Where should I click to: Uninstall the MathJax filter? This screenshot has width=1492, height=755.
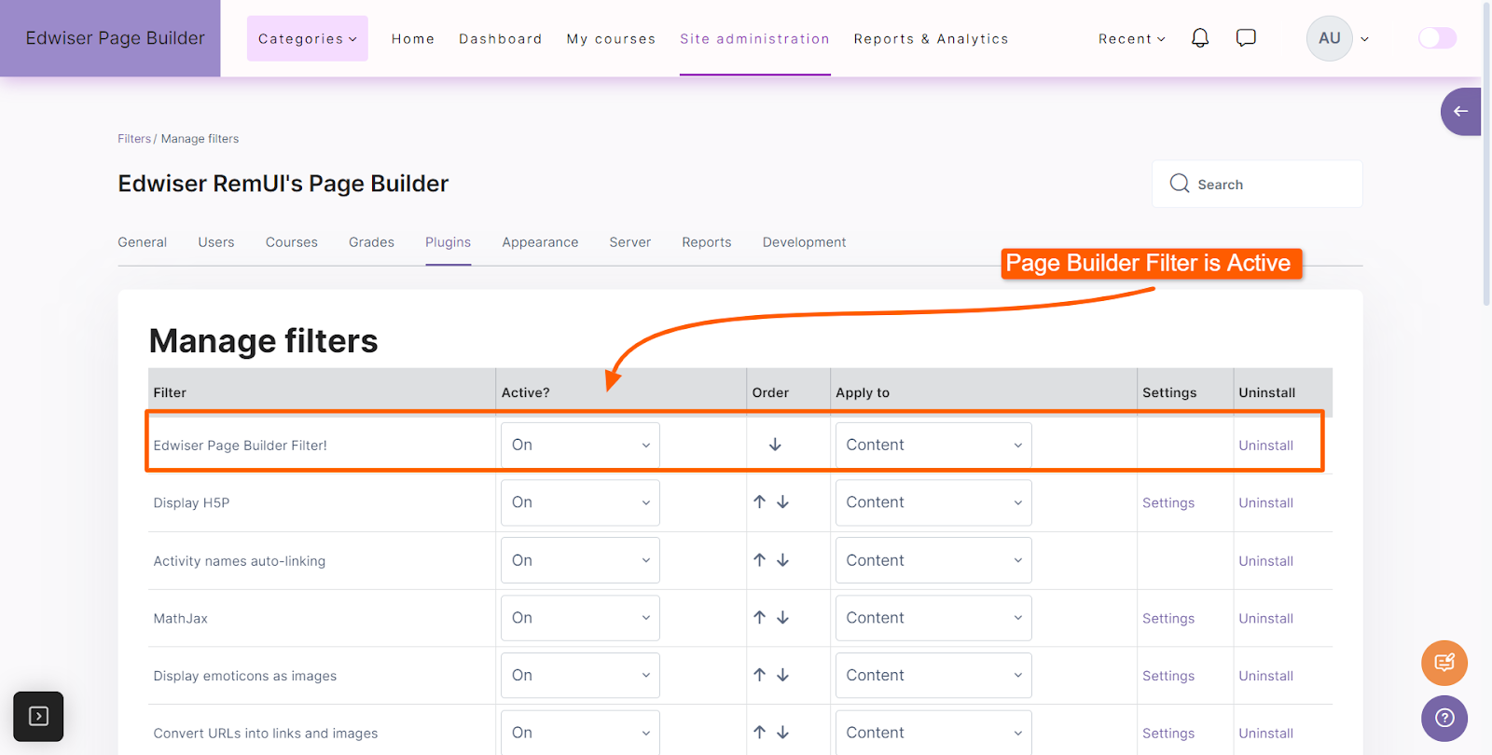[1265, 619]
